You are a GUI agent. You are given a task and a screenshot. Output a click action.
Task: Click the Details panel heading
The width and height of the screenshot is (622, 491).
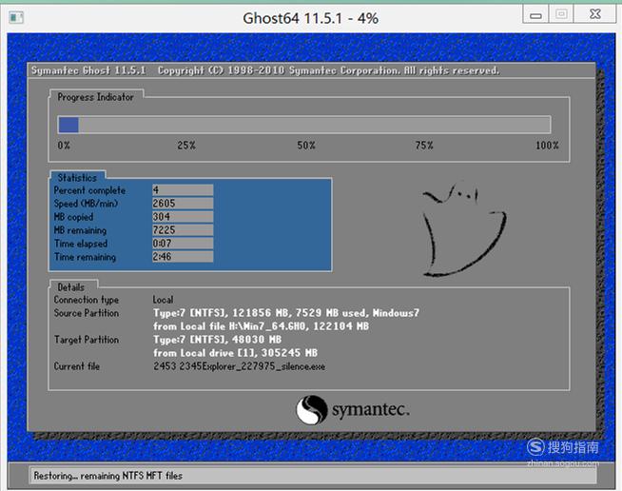click(71, 287)
